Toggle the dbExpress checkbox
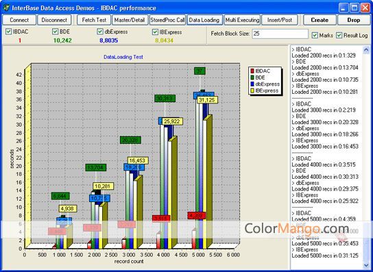This screenshot has height=272, width=373. [100, 32]
